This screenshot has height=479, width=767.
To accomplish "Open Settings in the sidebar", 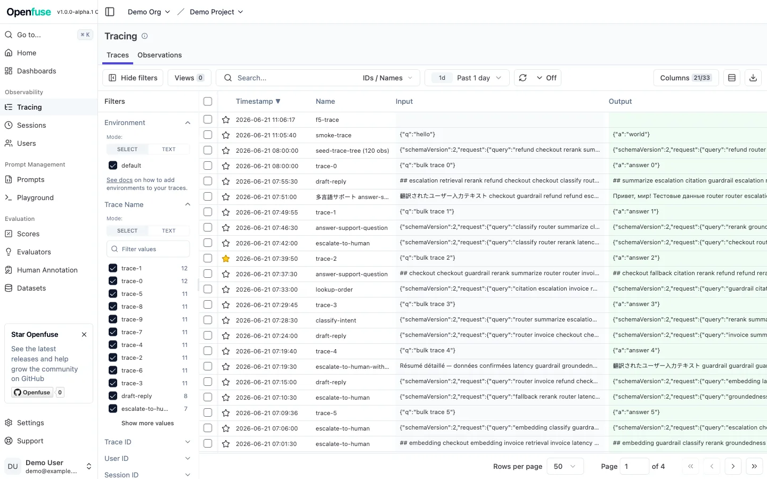I will (48, 423).
